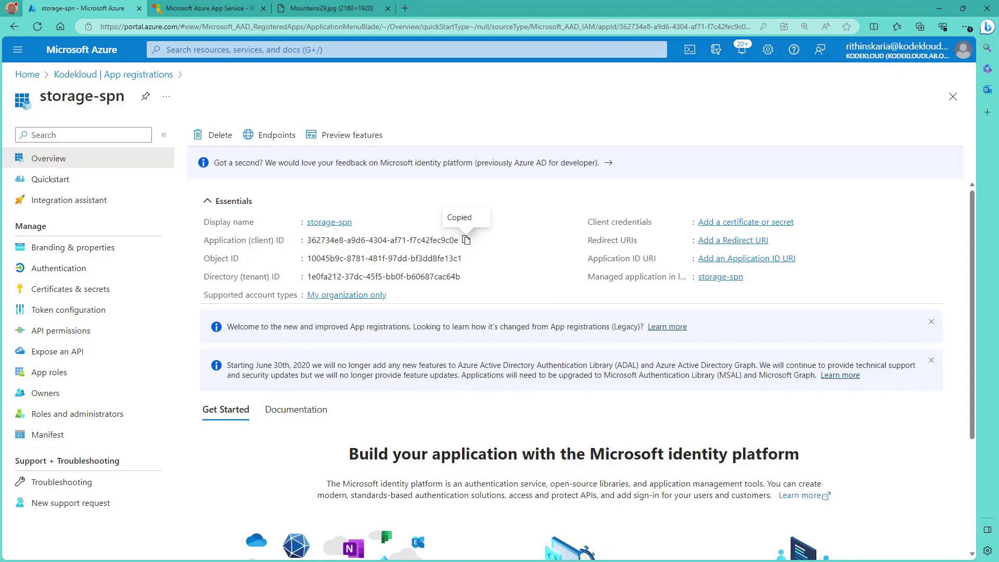Dismiss the ADAL deprecation notice
Viewport: 999px width, 562px height.
coord(931,360)
